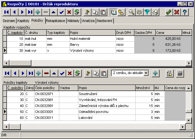
Task: Click the green checkmark confirm button
Action: (x=169, y=12)
